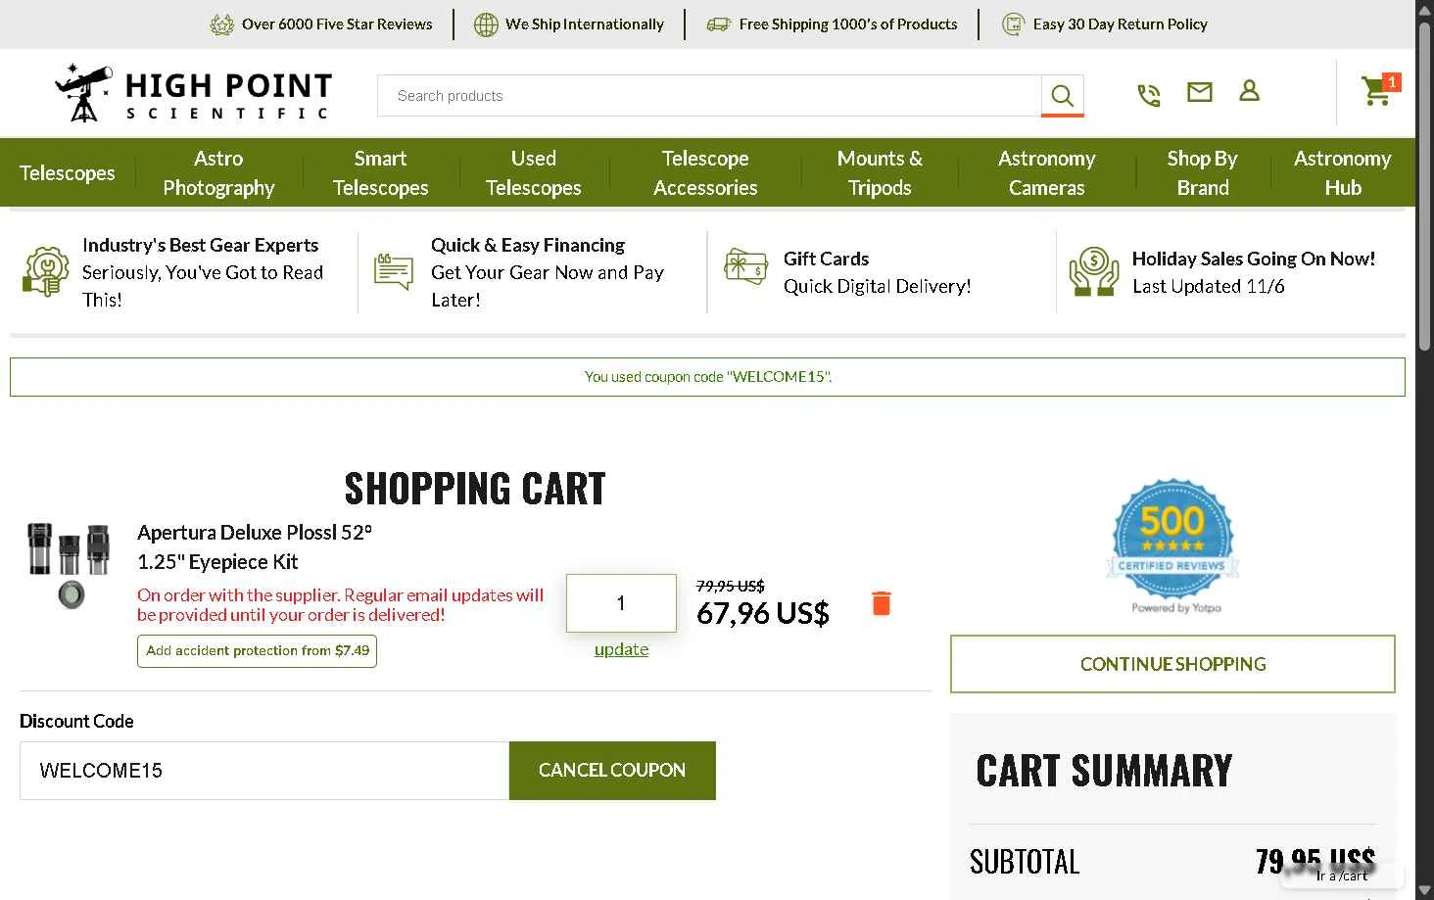Click Holiday Sales Going On Now link
Image resolution: width=1434 pixels, height=900 pixels.
tap(1254, 259)
